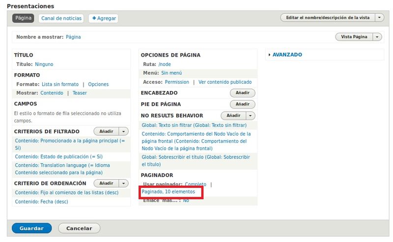
Task: Click Añadir in Criterios de filtrado
Action: coord(106,131)
